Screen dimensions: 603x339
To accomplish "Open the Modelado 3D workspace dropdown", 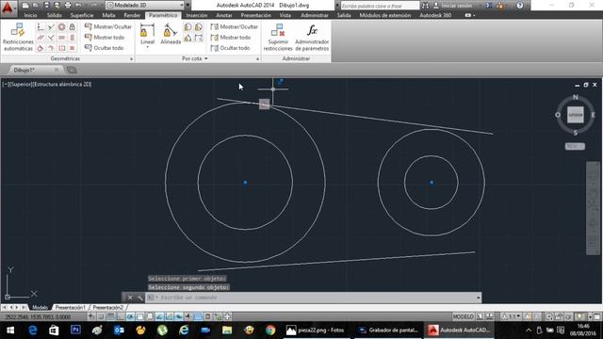I will [x=144, y=6].
